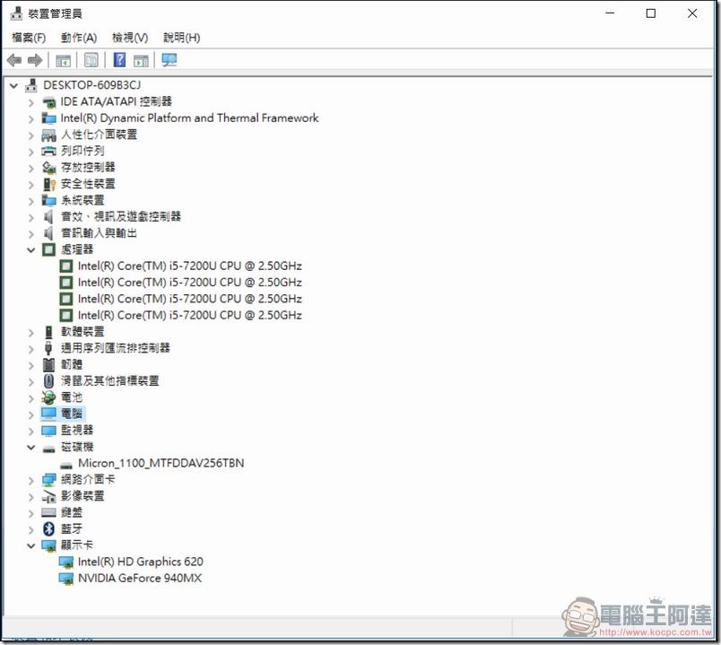The height and width of the screenshot is (645, 721).
Task: Click the 裝置管理員 title bar app icon
Action: [x=16, y=13]
